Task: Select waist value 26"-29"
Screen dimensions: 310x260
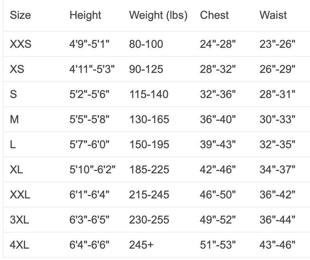Action: [x=277, y=69]
